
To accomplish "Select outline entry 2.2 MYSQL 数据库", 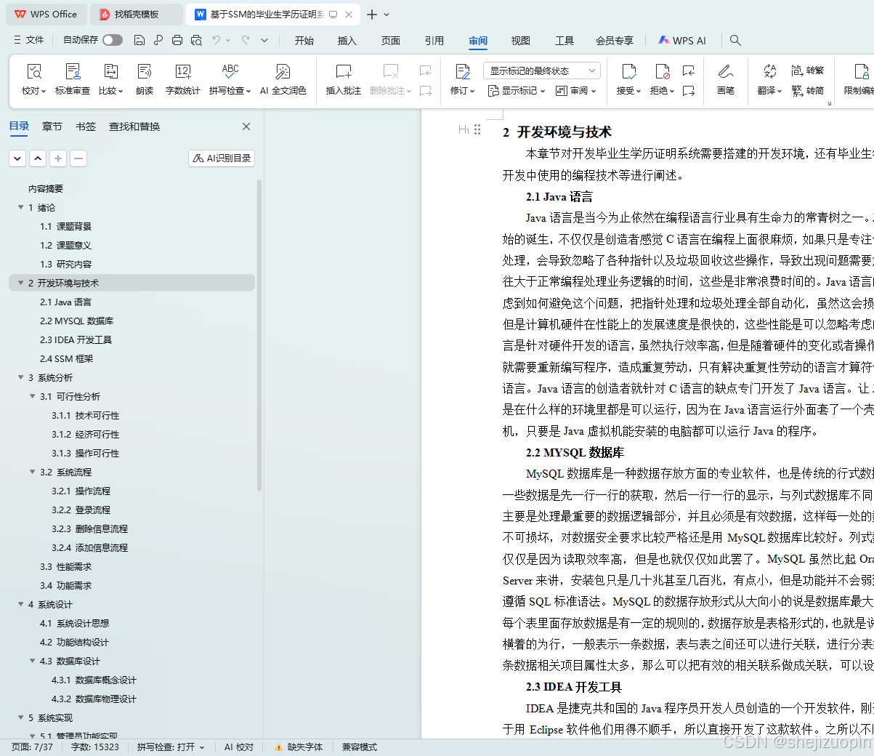I will (77, 321).
